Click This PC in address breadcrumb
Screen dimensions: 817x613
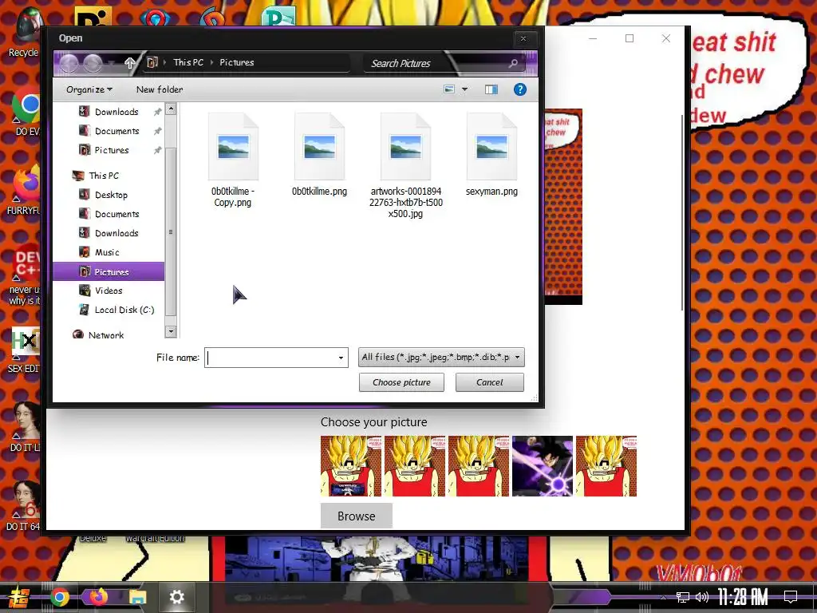(x=188, y=62)
